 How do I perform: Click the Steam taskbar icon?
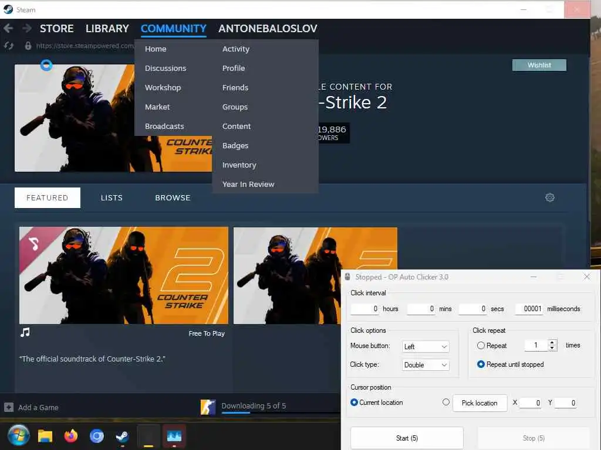tap(122, 436)
